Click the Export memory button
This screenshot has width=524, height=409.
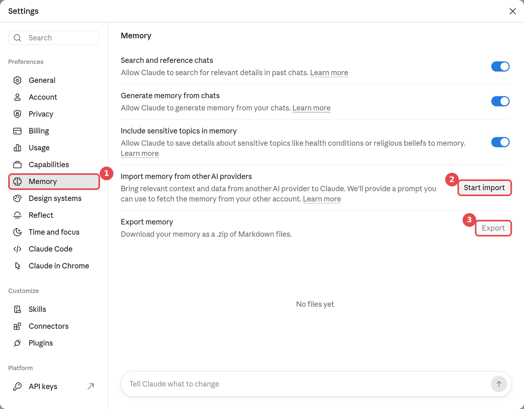pos(493,228)
